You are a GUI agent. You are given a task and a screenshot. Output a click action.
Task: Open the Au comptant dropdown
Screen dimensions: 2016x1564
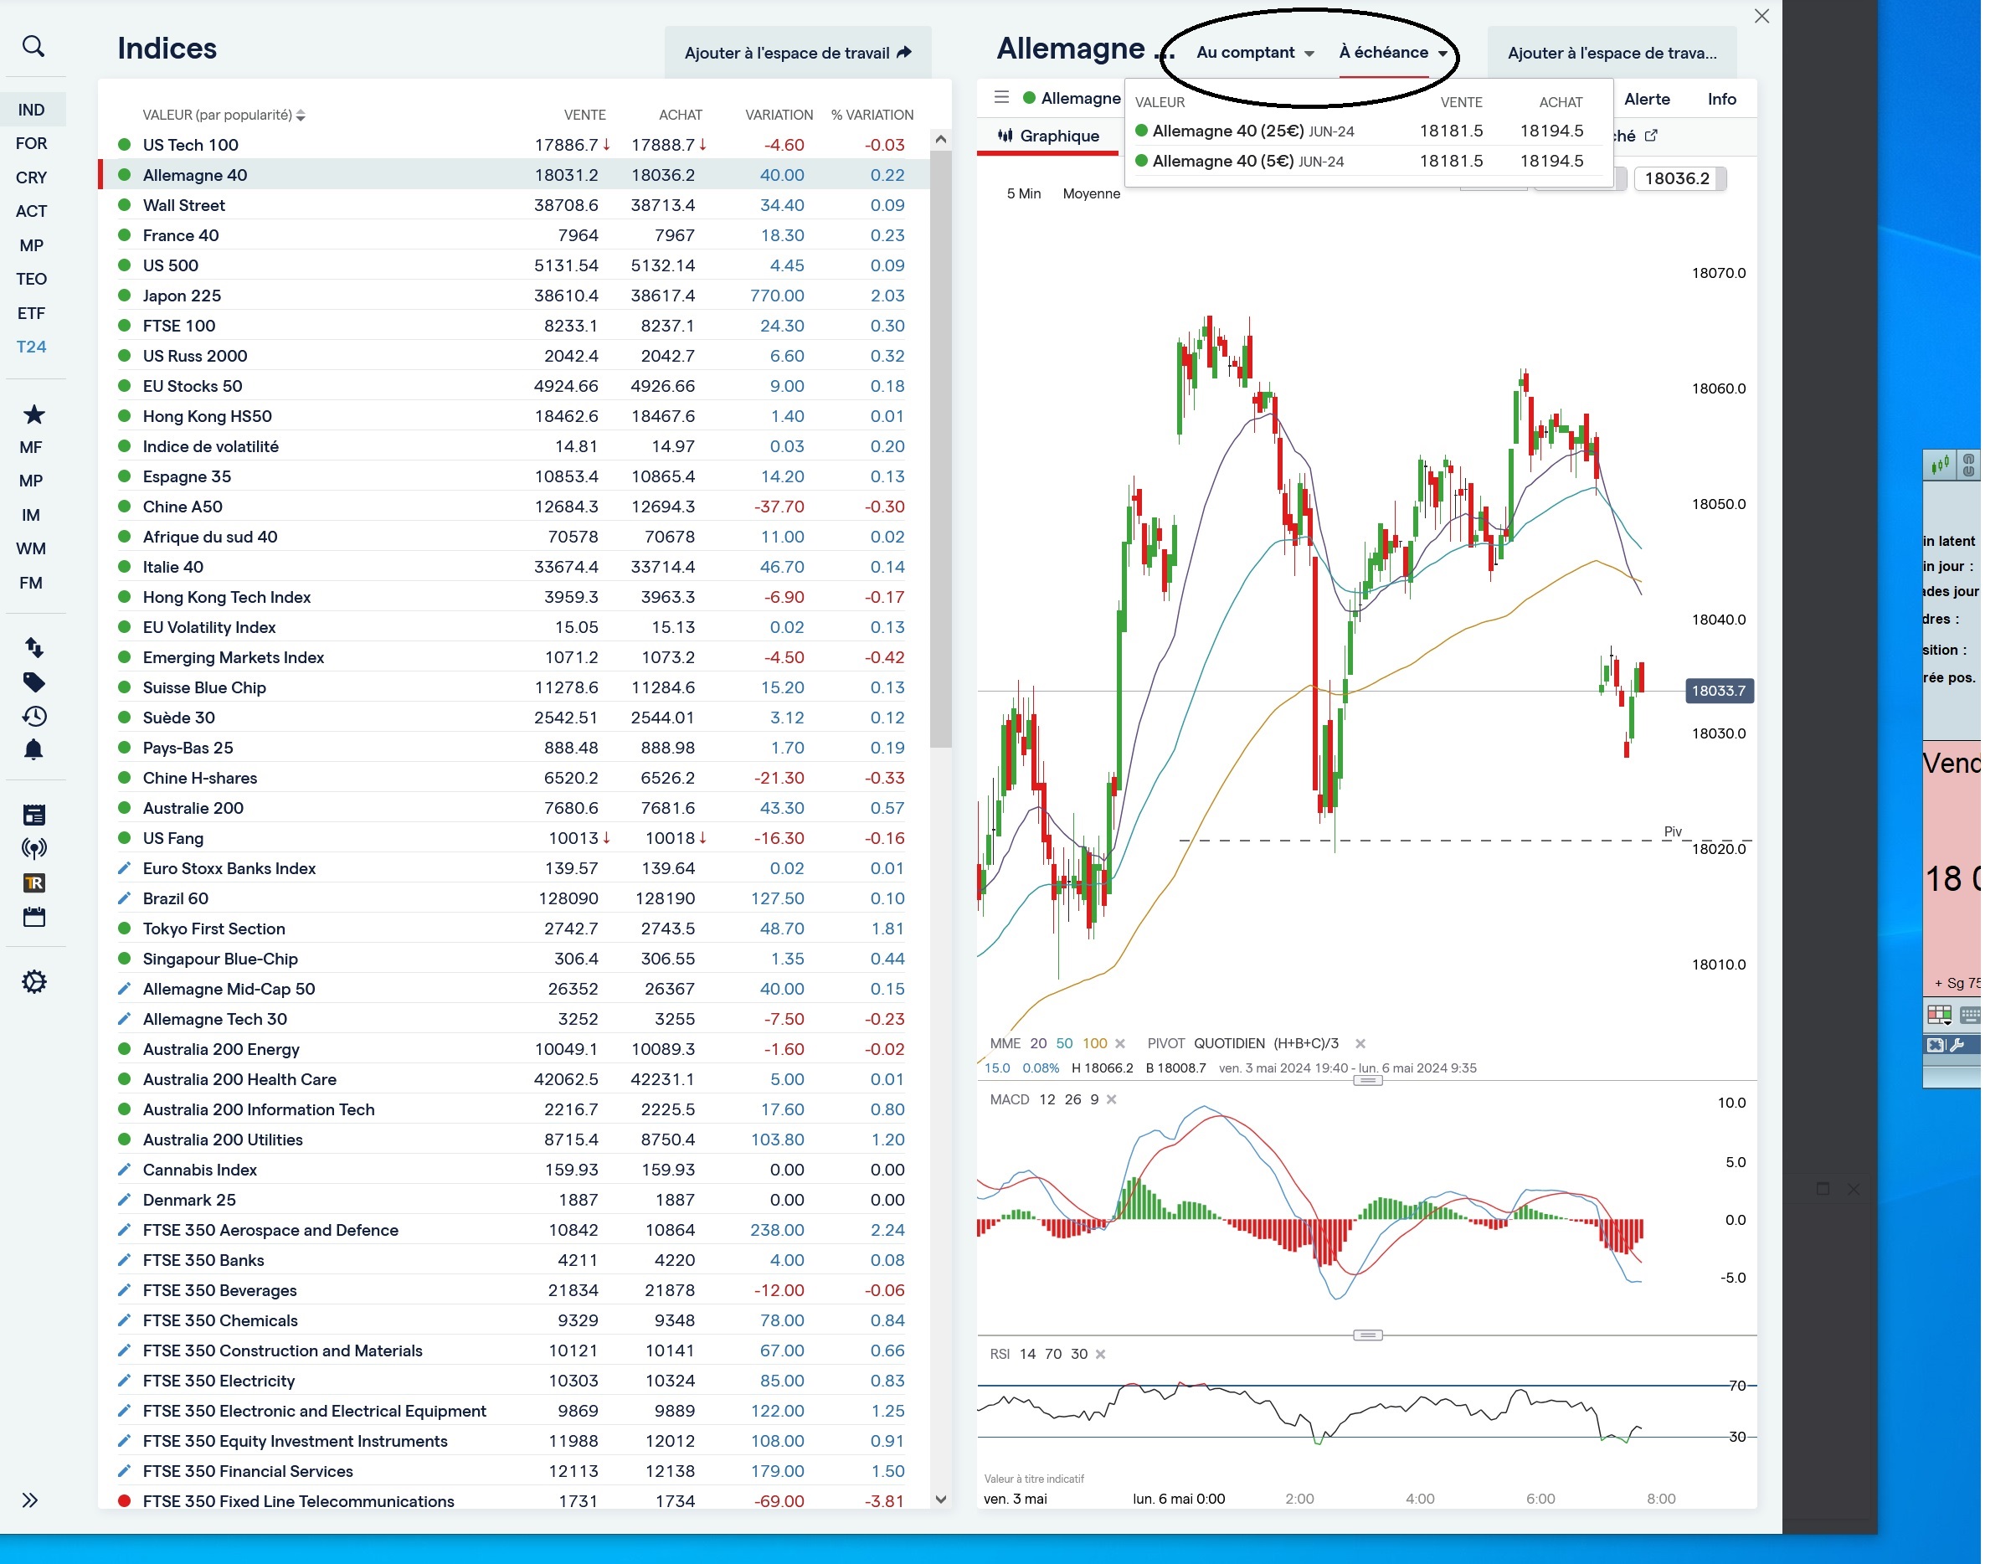(x=1254, y=53)
